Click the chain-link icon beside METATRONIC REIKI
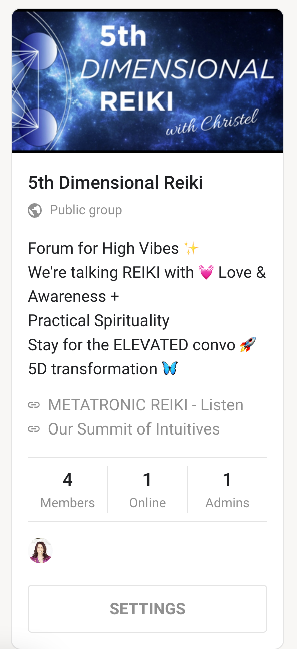 click(x=34, y=404)
